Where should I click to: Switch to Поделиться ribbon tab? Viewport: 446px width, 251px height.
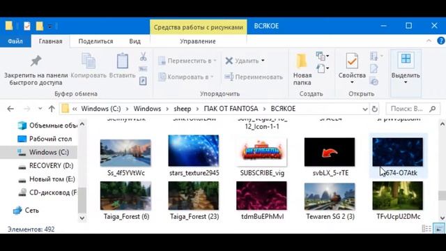(x=95, y=41)
